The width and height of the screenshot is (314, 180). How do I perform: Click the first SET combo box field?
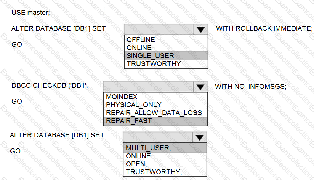[x=159, y=30]
